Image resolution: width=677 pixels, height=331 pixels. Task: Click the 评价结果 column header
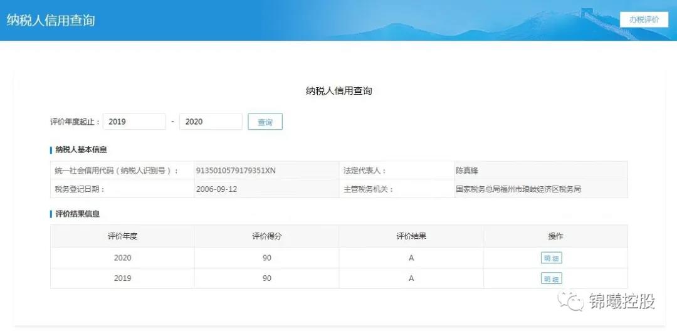pyautogui.click(x=411, y=236)
